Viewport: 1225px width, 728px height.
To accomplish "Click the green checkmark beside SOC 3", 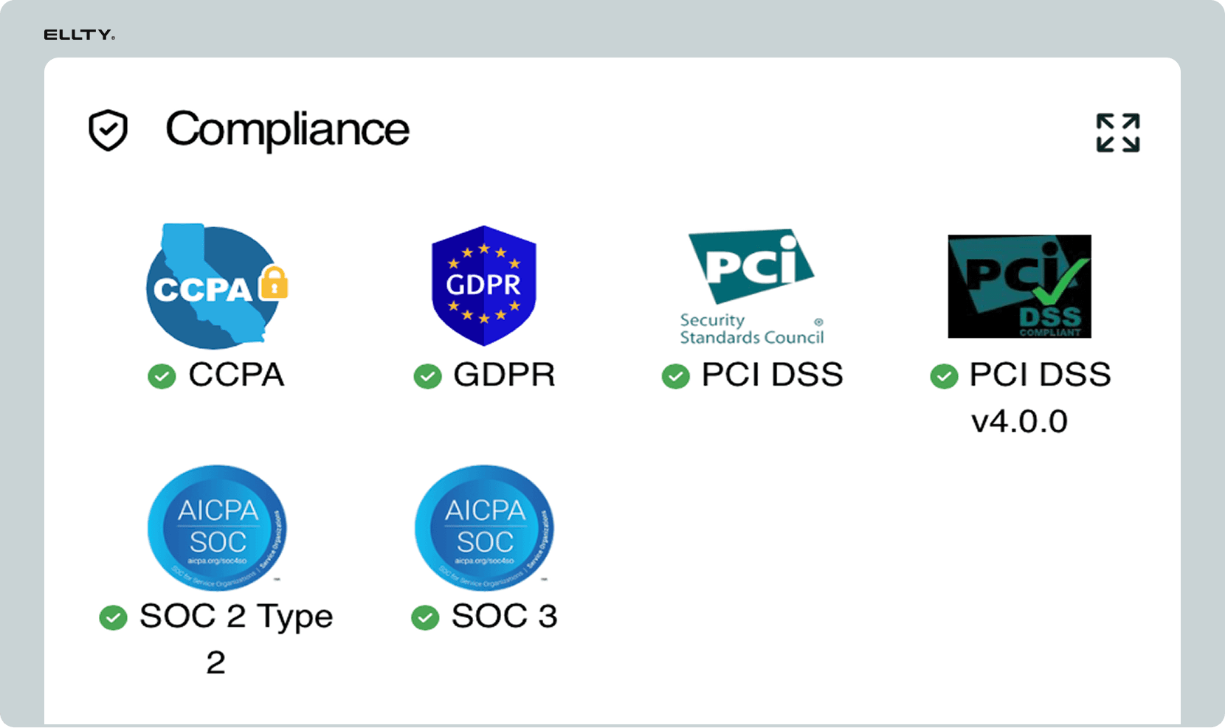I will click(x=425, y=617).
